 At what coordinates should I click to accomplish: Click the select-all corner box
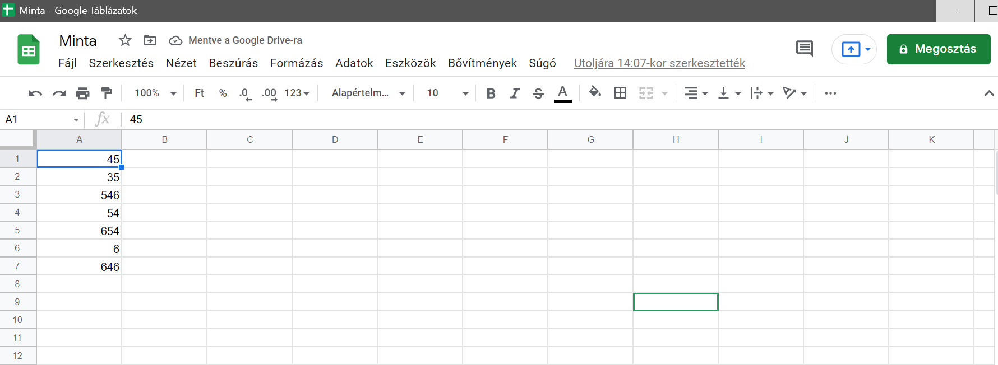tap(17, 139)
